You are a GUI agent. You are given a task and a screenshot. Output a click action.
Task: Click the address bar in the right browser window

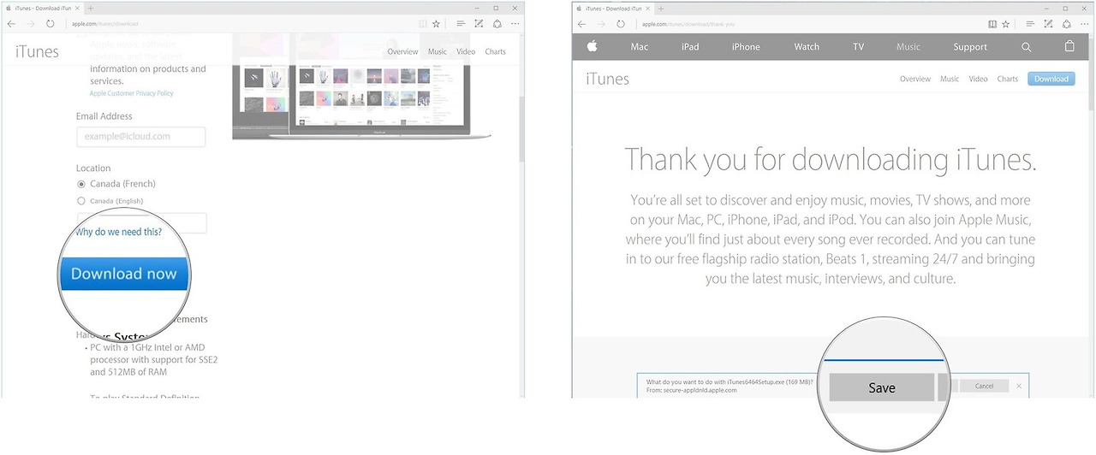coord(809,24)
